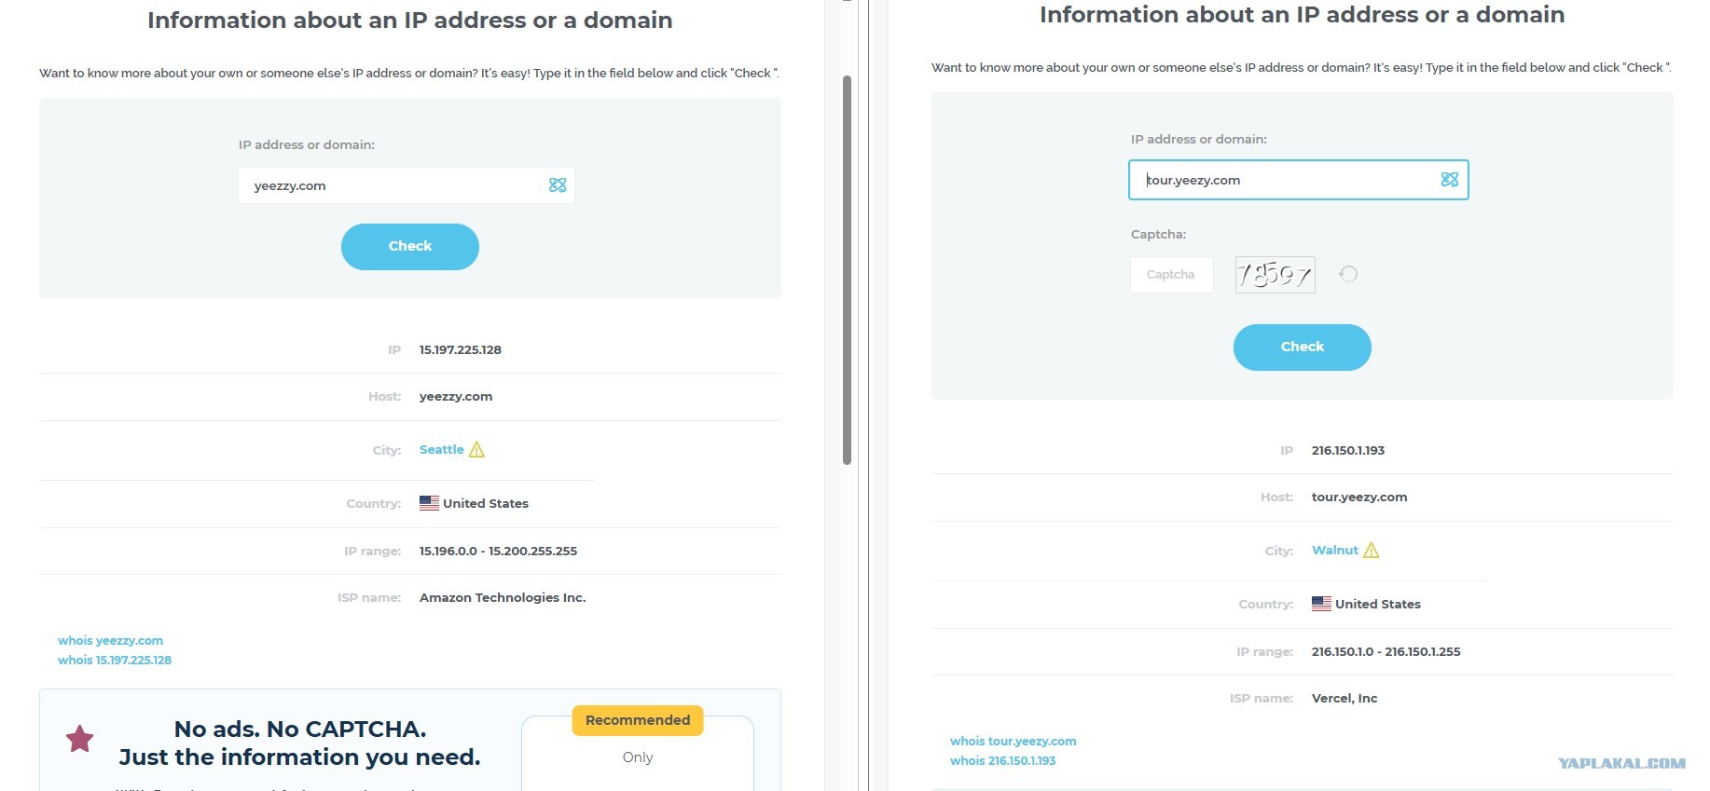Open whois 15.197.225.128 link
This screenshot has height=791, width=1710.
[115, 661]
